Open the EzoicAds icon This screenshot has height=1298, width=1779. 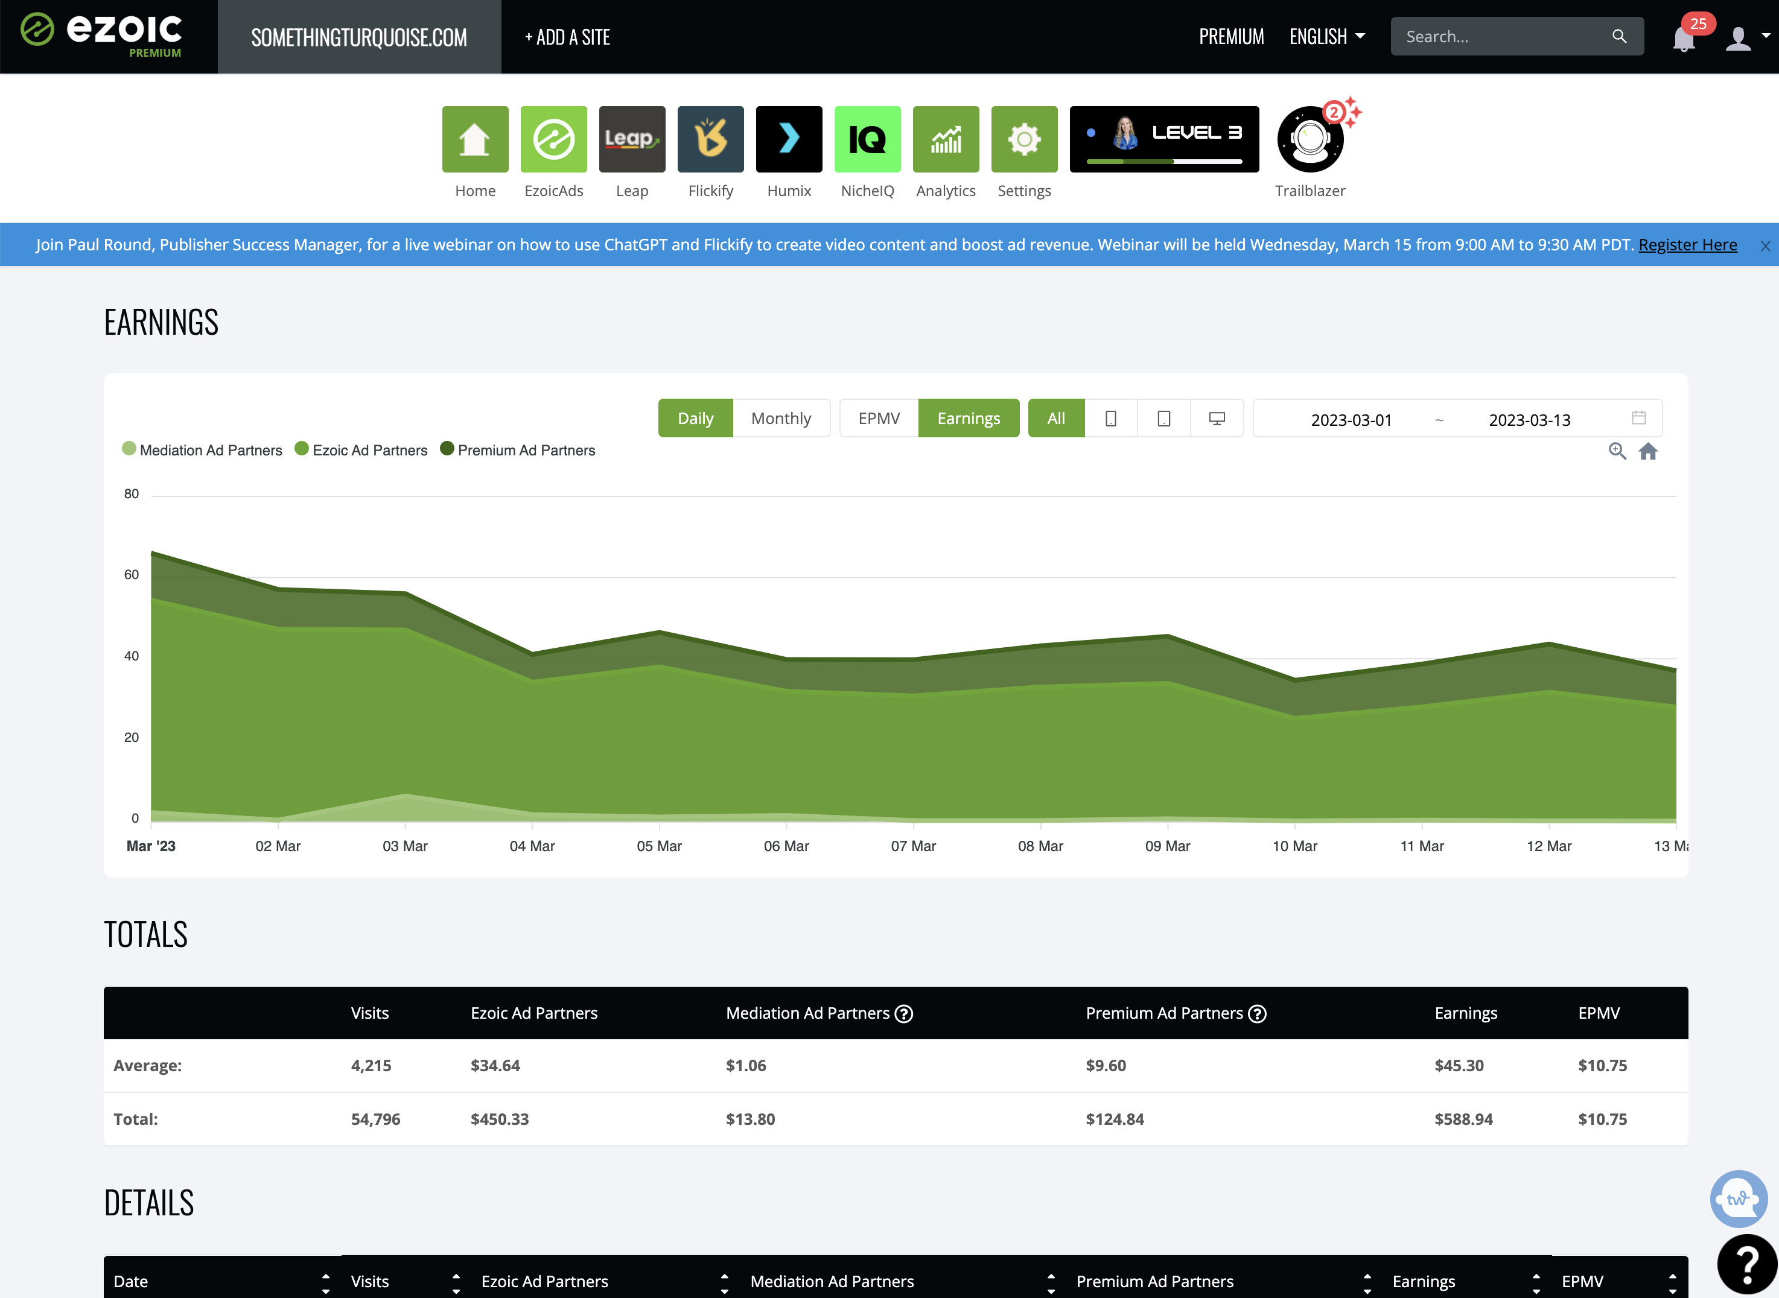click(553, 139)
